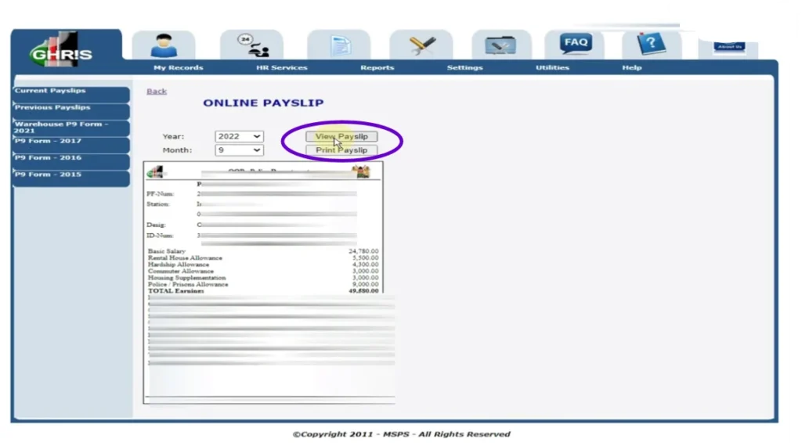Open the About Us icon
Image resolution: width=802 pixels, height=443 pixels.
coord(728,46)
